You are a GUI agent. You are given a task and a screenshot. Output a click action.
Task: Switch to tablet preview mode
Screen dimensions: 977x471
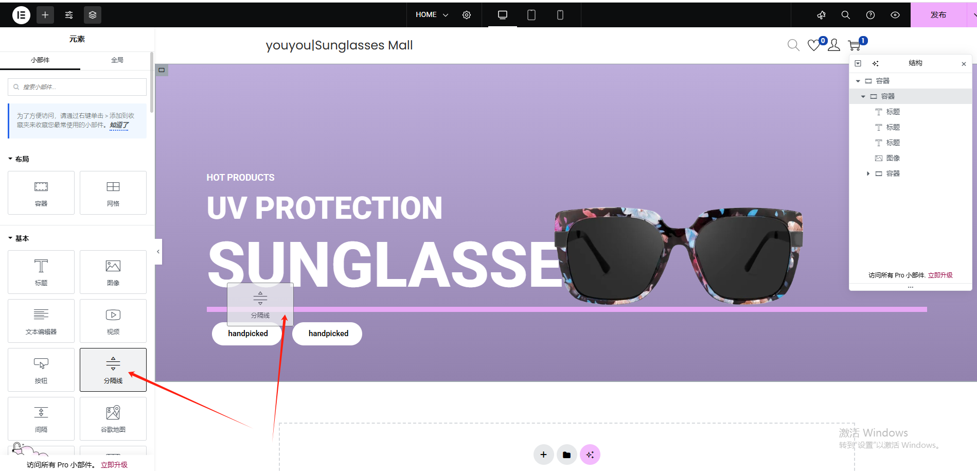[x=531, y=15]
